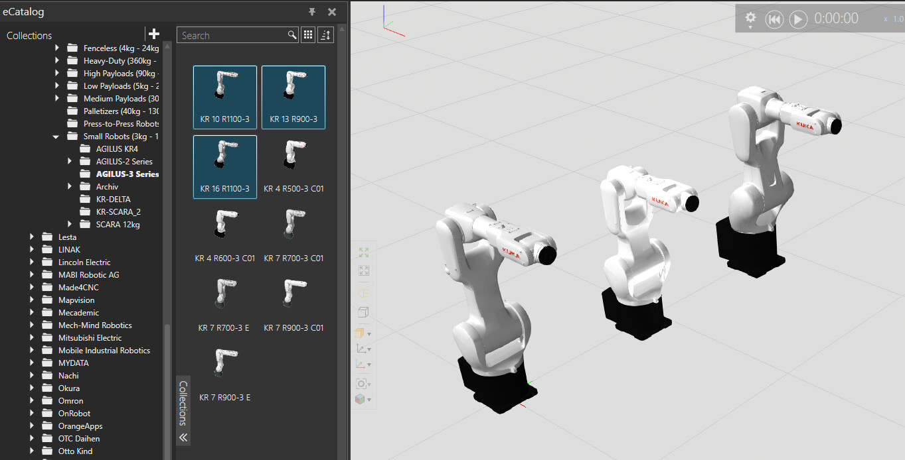Select the KR-DELTA folder in tree

tap(113, 199)
